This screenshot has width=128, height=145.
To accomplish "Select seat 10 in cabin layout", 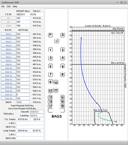I will point(56,83).
